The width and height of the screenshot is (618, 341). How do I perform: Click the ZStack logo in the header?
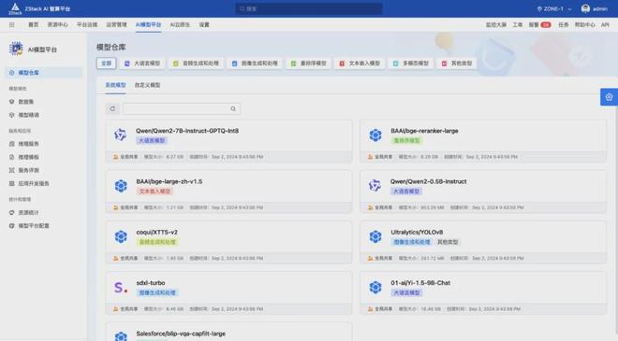[x=15, y=8]
